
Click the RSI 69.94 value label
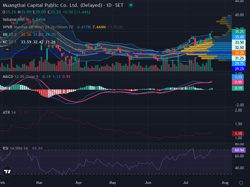click(x=239, y=150)
